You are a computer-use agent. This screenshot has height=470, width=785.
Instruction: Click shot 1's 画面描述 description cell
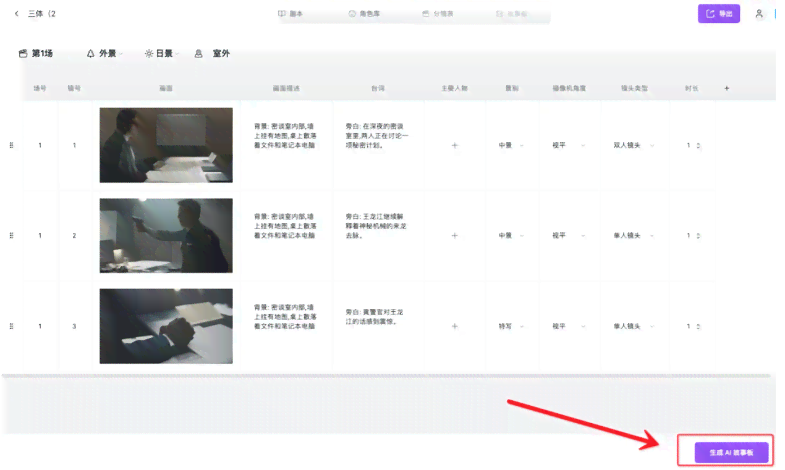(285, 135)
